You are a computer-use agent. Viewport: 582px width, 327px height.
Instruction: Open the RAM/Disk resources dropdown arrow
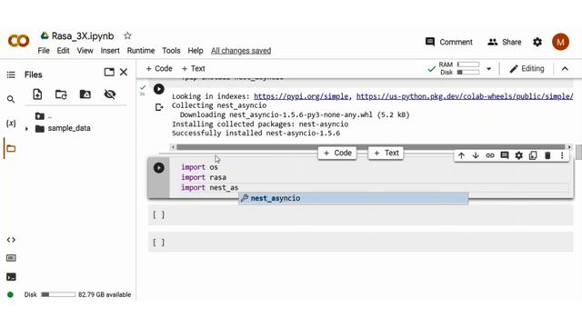coord(489,69)
